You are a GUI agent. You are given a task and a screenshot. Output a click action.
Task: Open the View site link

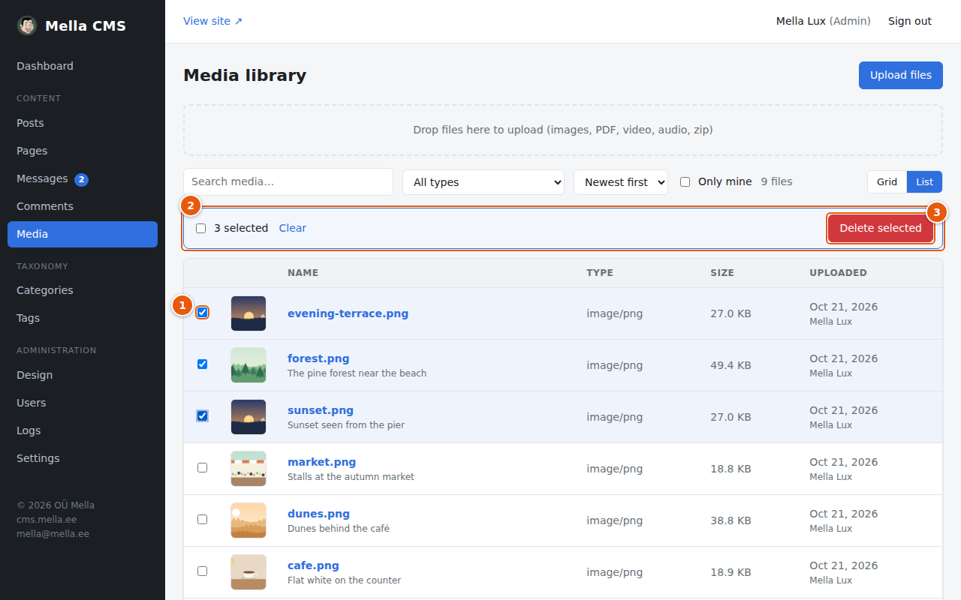click(213, 21)
